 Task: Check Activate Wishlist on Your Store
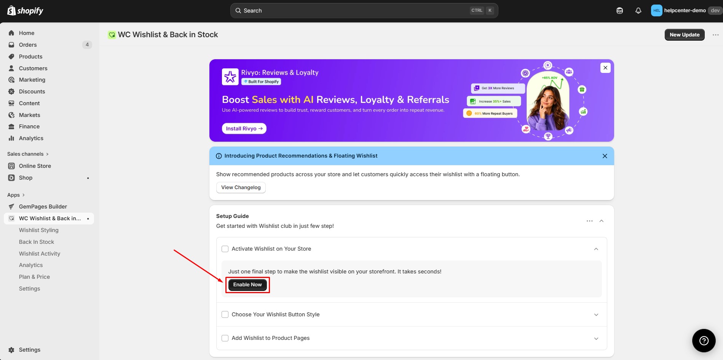[x=225, y=249]
